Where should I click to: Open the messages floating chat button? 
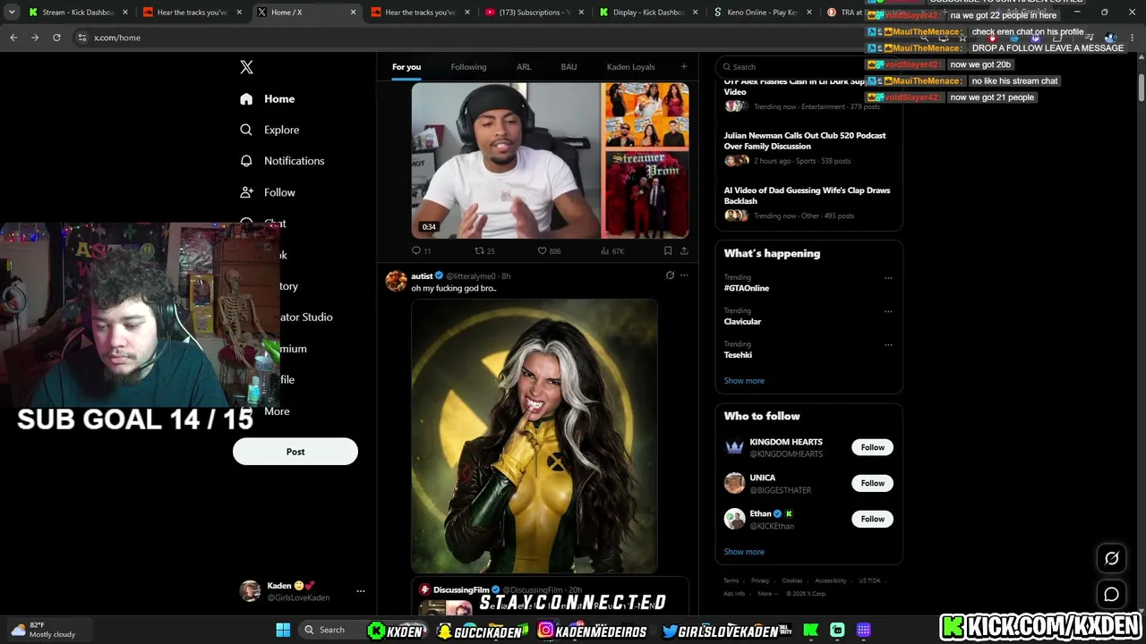1111,594
